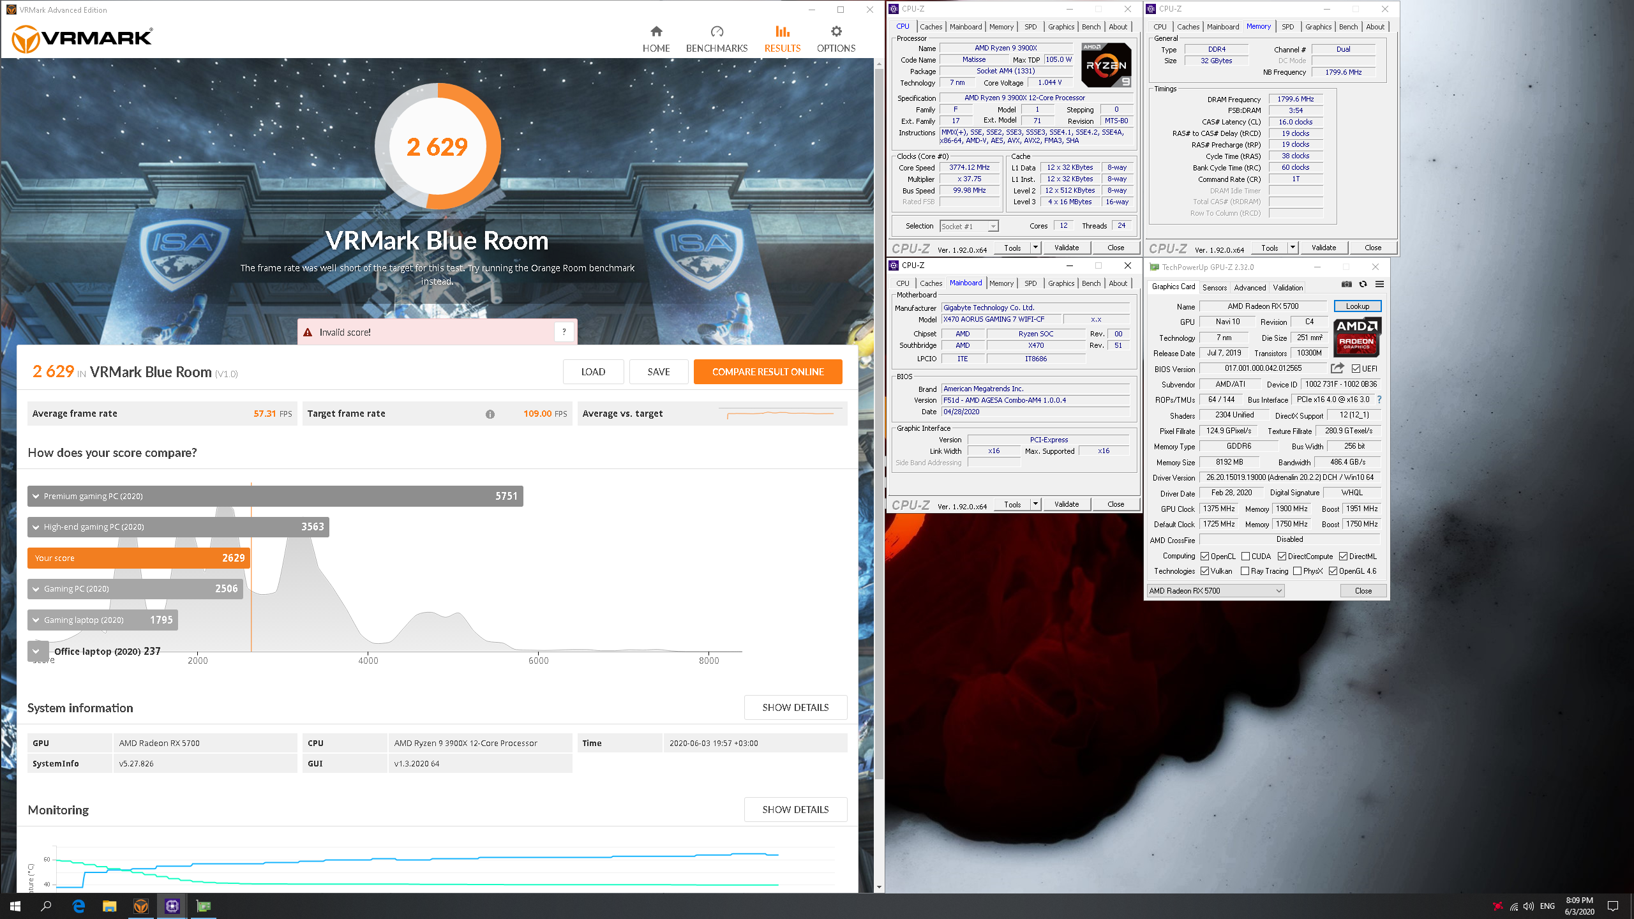Viewport: 1634px width, 919px height.
Task: Select VRMark taskbar icon
Action: [x=141, y=906]
